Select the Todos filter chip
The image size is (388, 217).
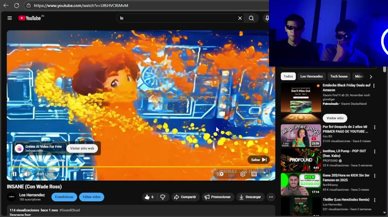pyautogui.click(x=288, y=76)
